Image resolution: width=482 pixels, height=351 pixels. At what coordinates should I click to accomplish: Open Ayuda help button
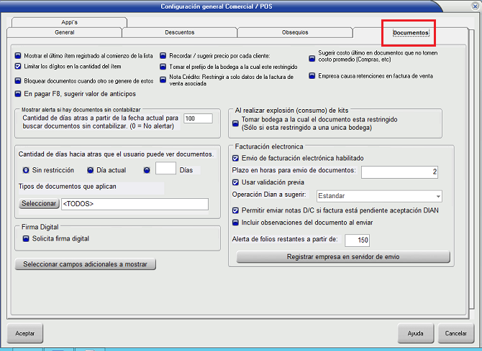click(x=415, y=333)
